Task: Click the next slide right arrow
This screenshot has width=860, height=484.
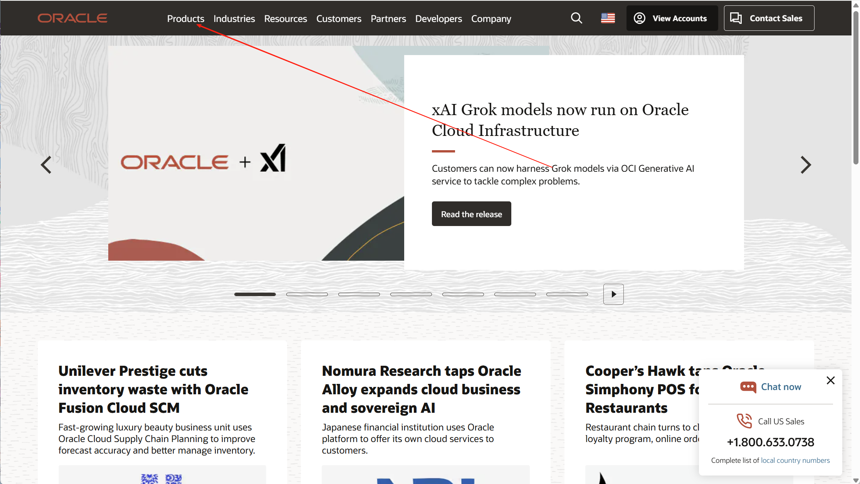Action: pyautogui.click(x=806, y=165)
